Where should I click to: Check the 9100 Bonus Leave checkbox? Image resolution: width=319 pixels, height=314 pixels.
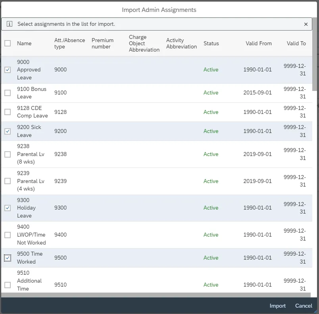click(x=8, y=93)
